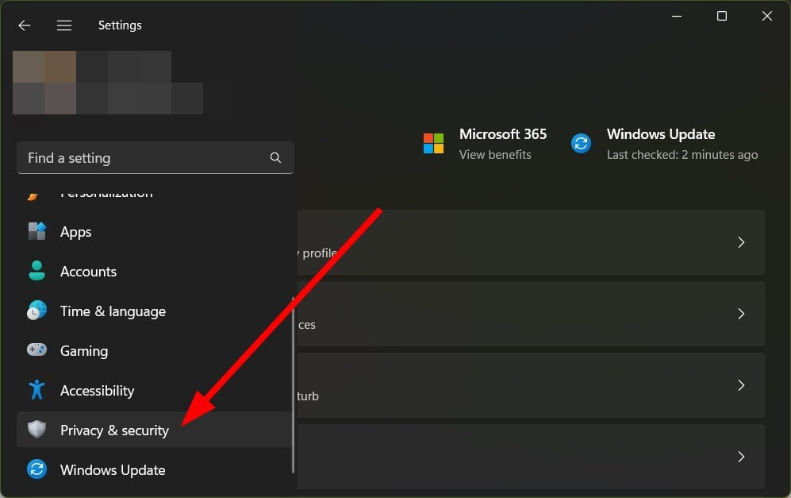Select Personalization in the sidebar

click(x=107, y=193)
